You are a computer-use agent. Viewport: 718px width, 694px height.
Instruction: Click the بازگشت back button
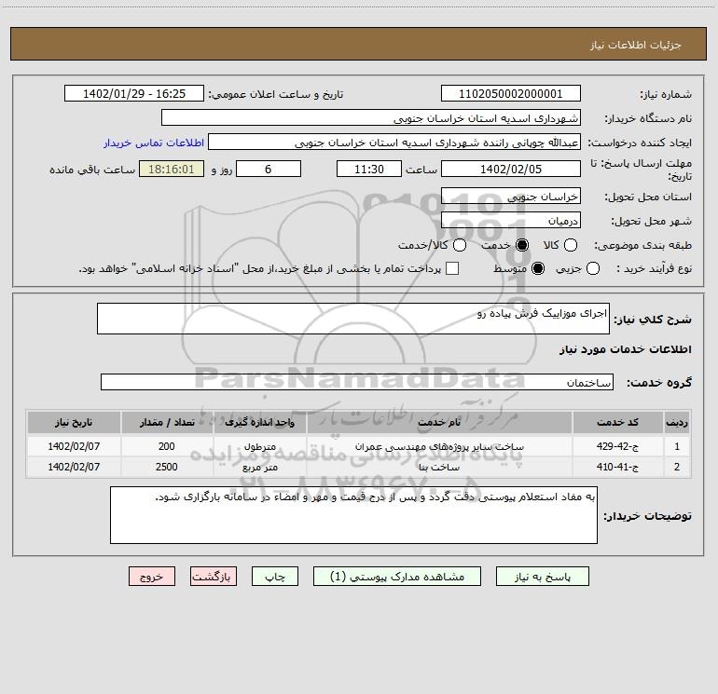tap(214, 577)
